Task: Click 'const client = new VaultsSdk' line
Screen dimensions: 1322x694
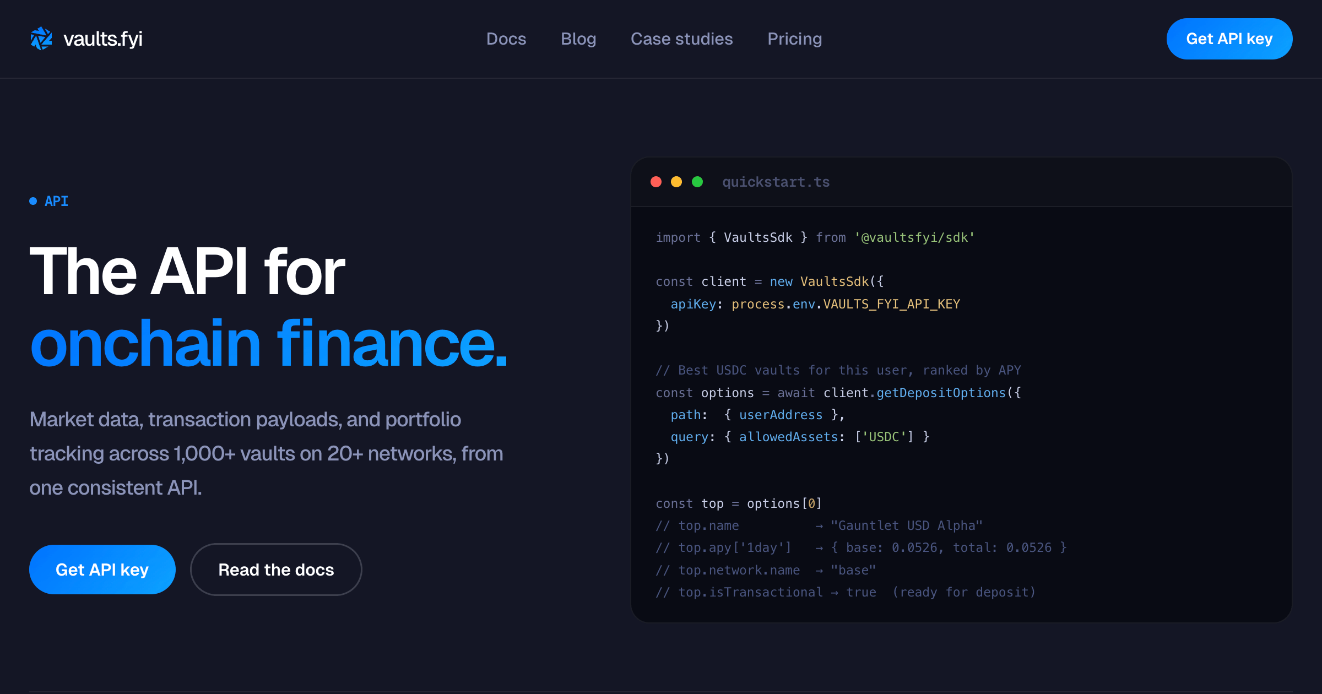Action: point(770,281)
